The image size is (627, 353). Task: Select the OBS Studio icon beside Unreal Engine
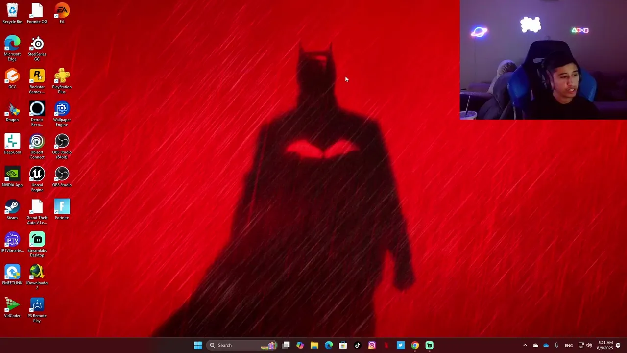click(x=62, y=177)
